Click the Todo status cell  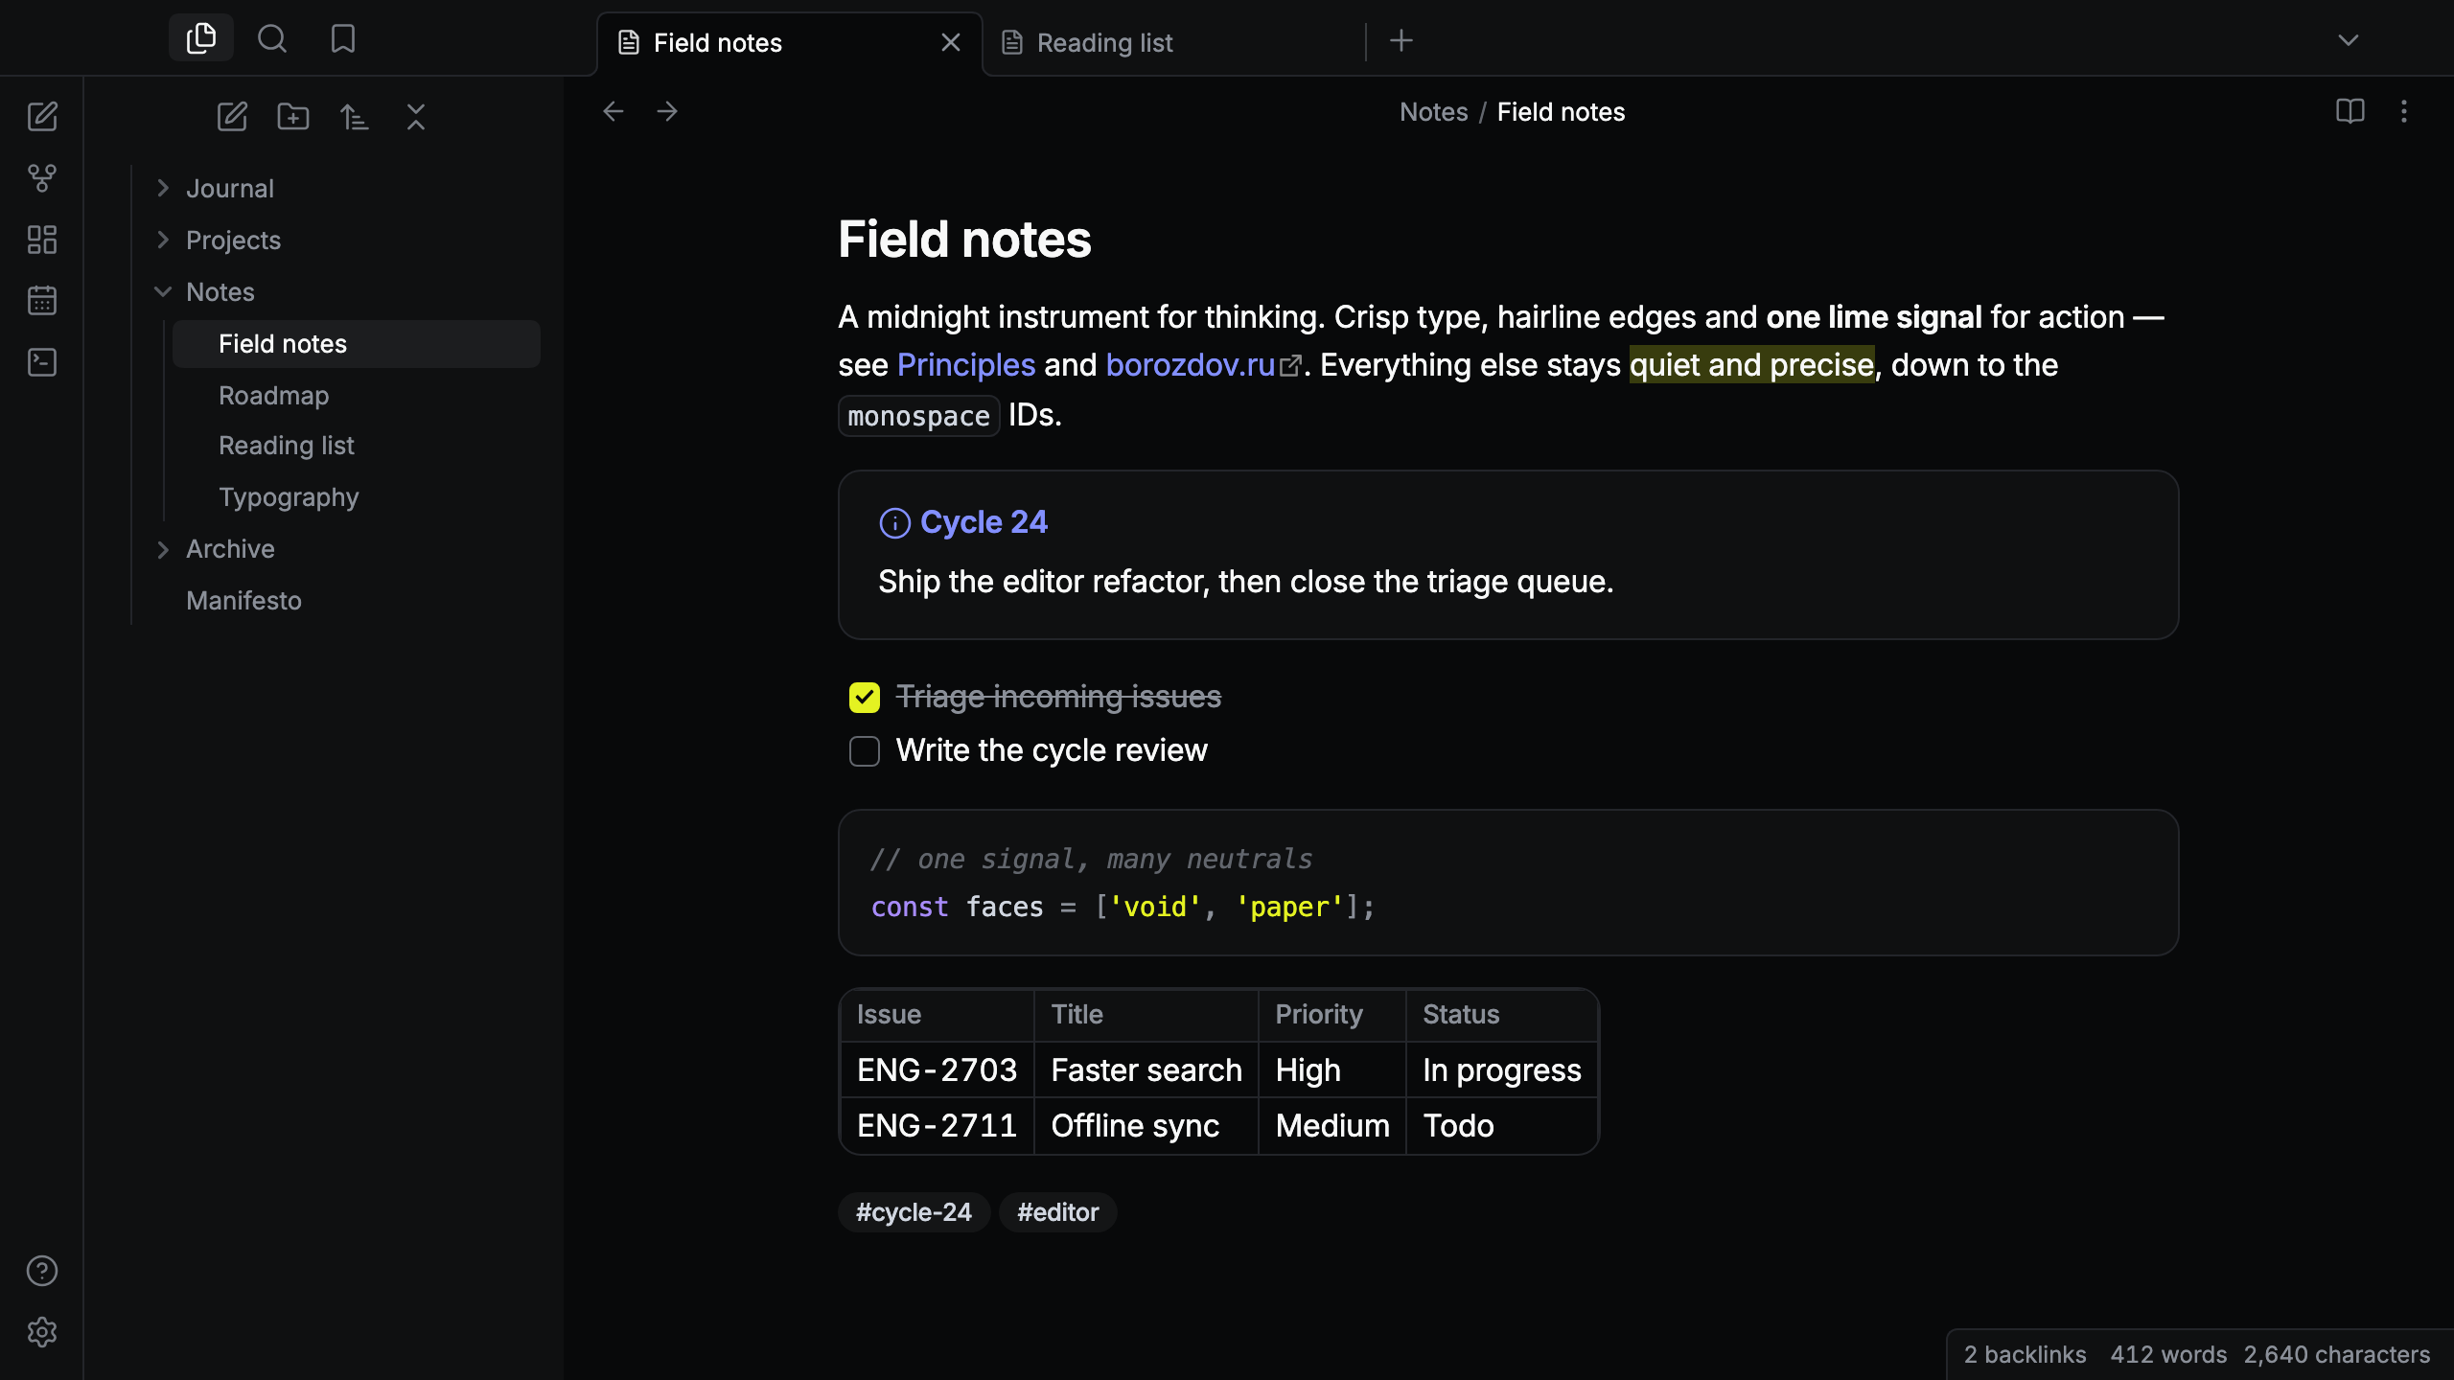[x=1501, y=1125]
